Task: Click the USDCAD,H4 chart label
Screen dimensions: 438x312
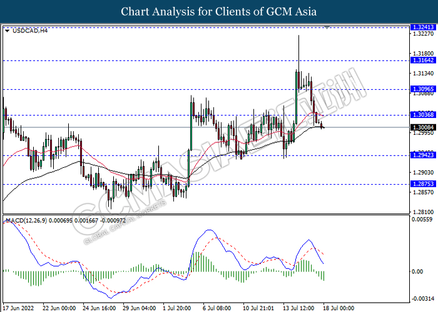Action: click(30, 31)
